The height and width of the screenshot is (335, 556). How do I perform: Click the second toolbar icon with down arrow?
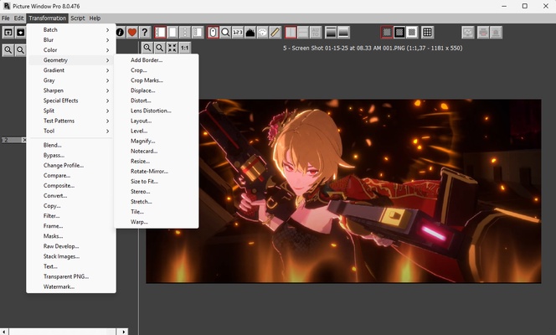tap(21, 33)
